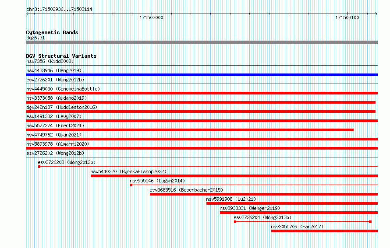The width and height of the screenshot is (390, 248).
Task: Select the red bar under dgv242n137 (Huddleston2016)
Action: click(201, 112)
